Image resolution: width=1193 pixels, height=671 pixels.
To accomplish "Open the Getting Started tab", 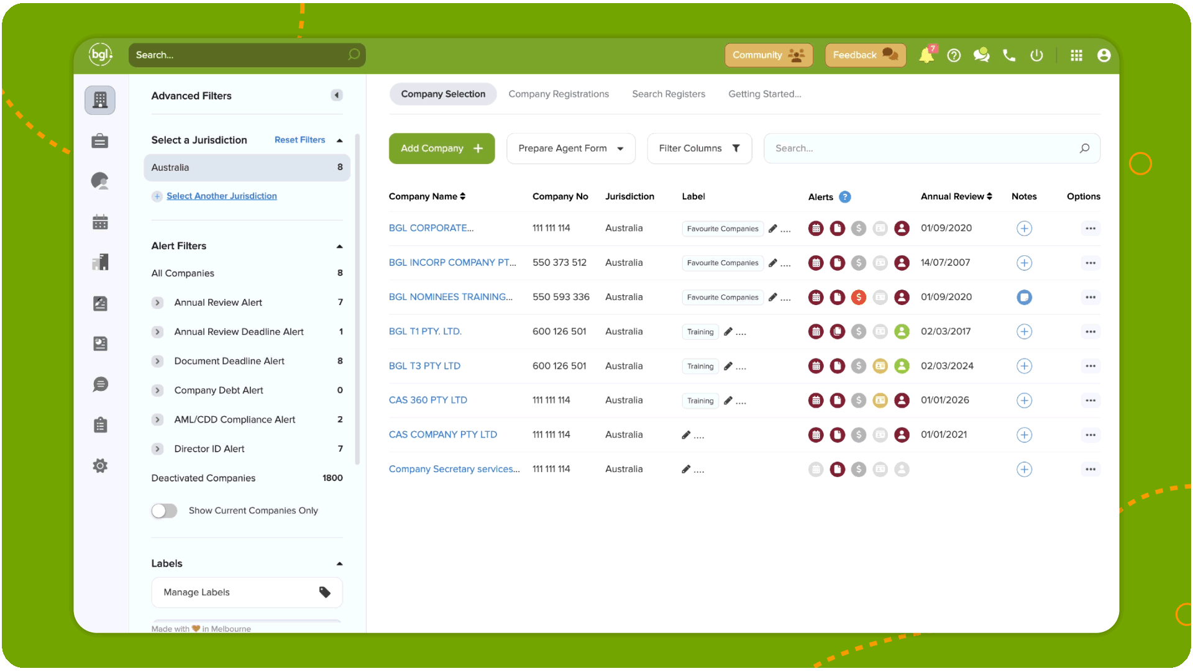I will pyautogui.click(x=765, y=94).
